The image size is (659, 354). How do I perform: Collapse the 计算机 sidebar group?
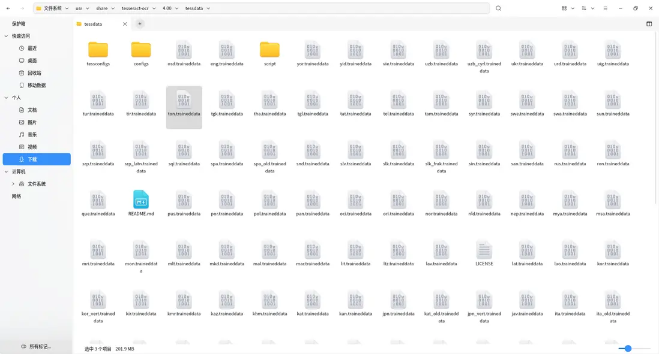pyautogui.click(x=6, y=171)
